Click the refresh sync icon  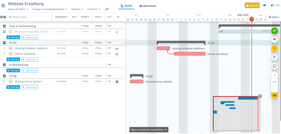(x=107, y=9)
